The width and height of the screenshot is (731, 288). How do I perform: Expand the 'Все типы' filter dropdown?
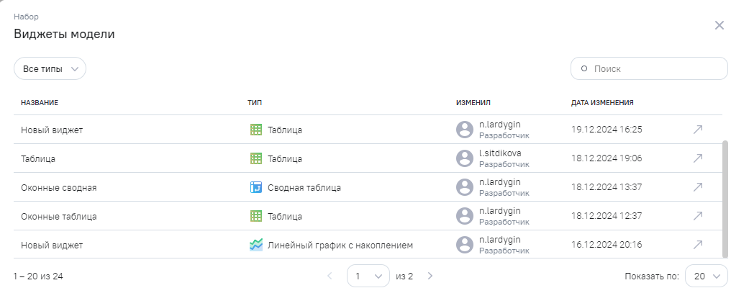[x=50, y=68]
